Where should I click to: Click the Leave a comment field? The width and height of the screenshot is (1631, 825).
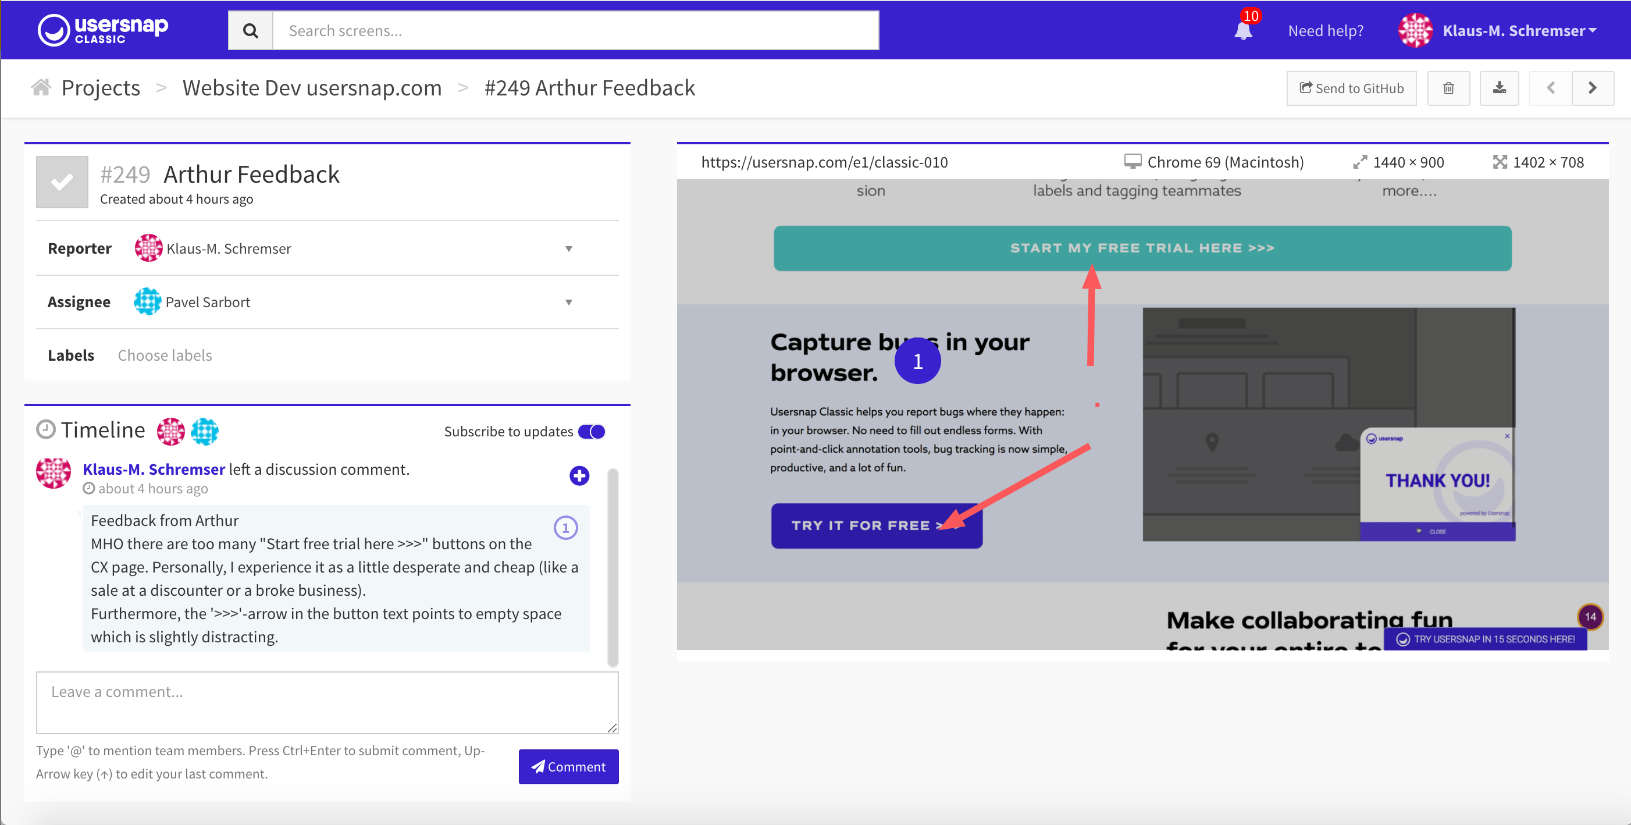(327, 703)
